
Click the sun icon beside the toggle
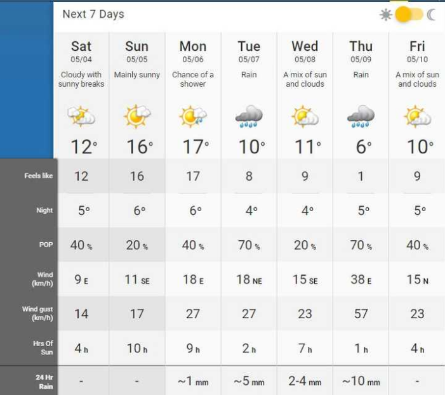pyautogui.click(x=386, y=15)
